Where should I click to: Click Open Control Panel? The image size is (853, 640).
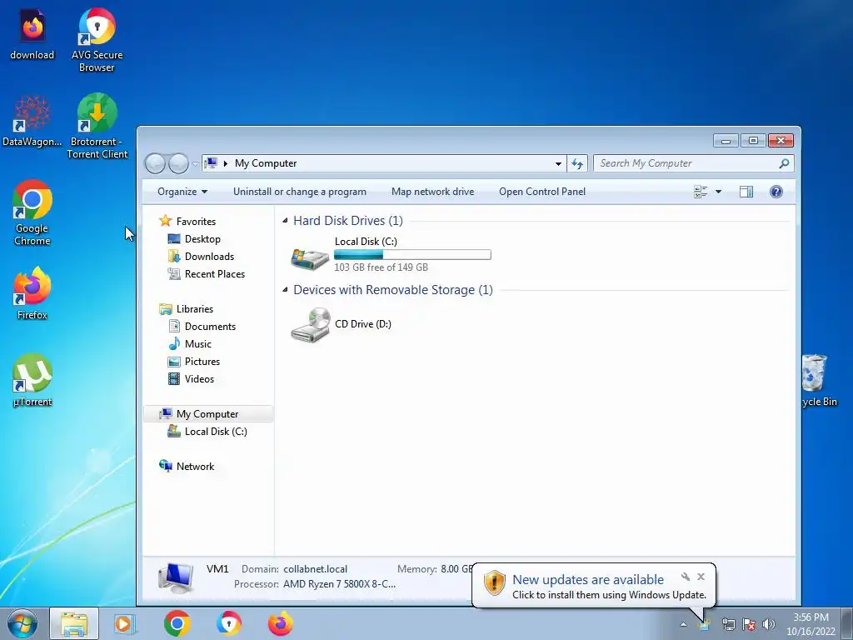542,192
